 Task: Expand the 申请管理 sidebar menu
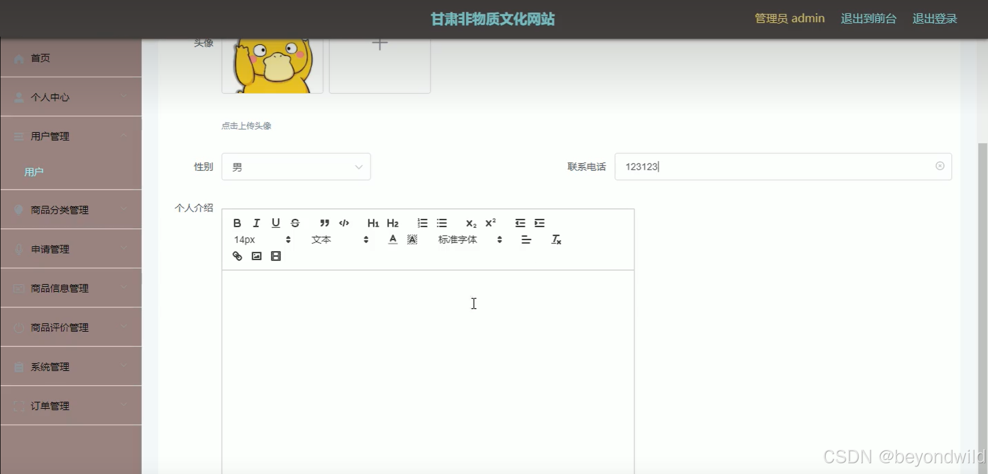pos(71,249)
